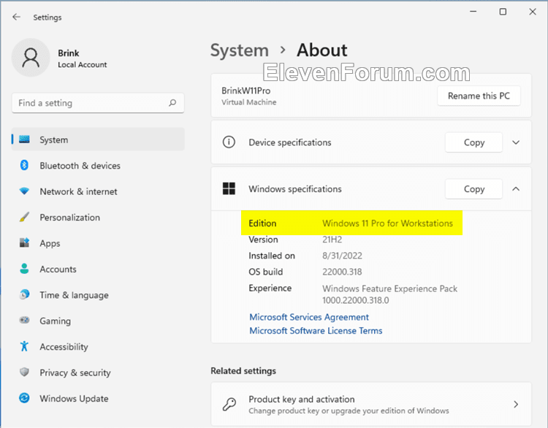Open Accessibility settings

click(98, 346)
